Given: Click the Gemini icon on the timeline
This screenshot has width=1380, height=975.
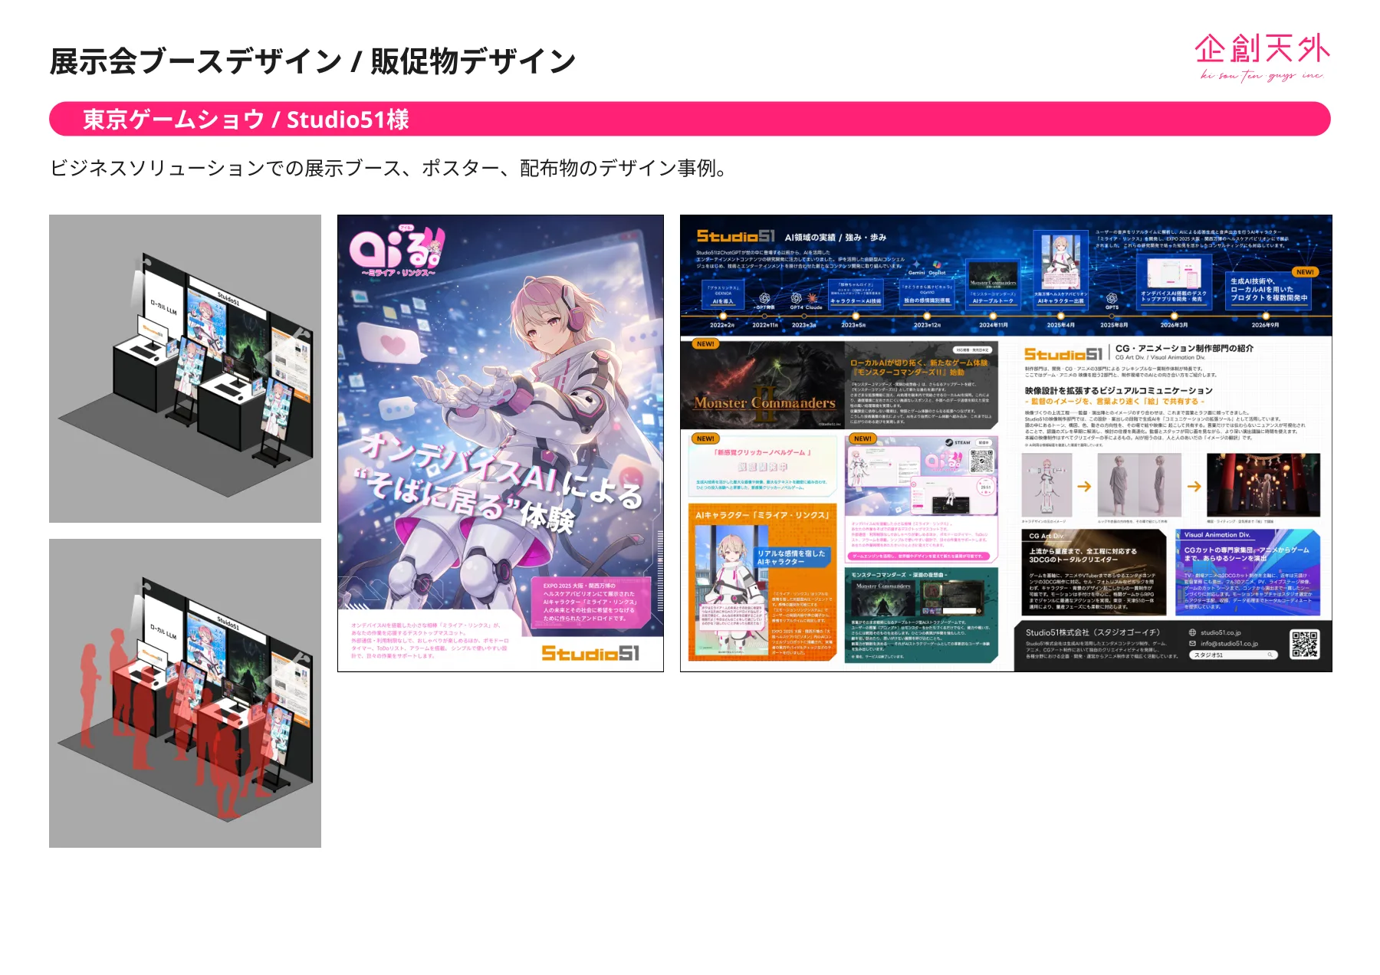Looking at the screenshot, I should (917, 264).
